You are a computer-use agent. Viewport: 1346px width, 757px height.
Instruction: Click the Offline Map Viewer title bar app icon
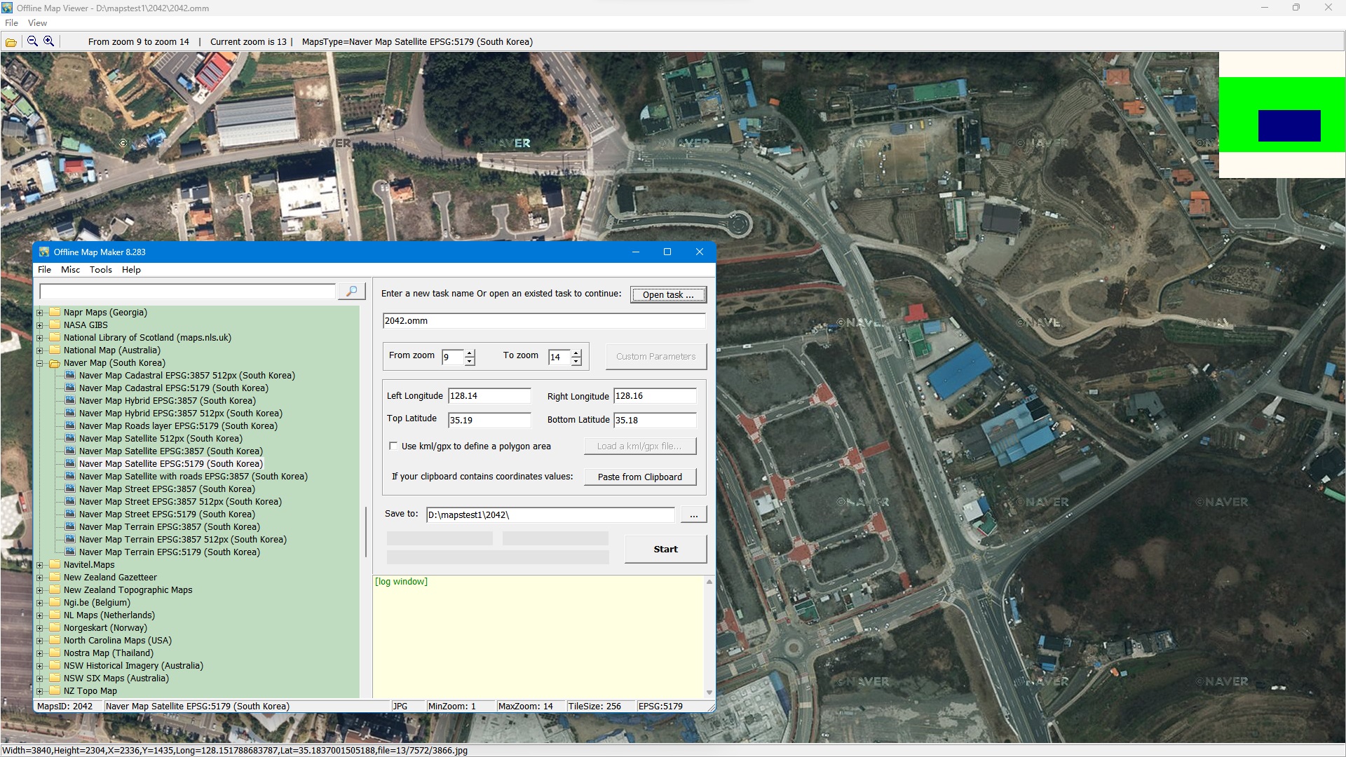coord(7,8)
